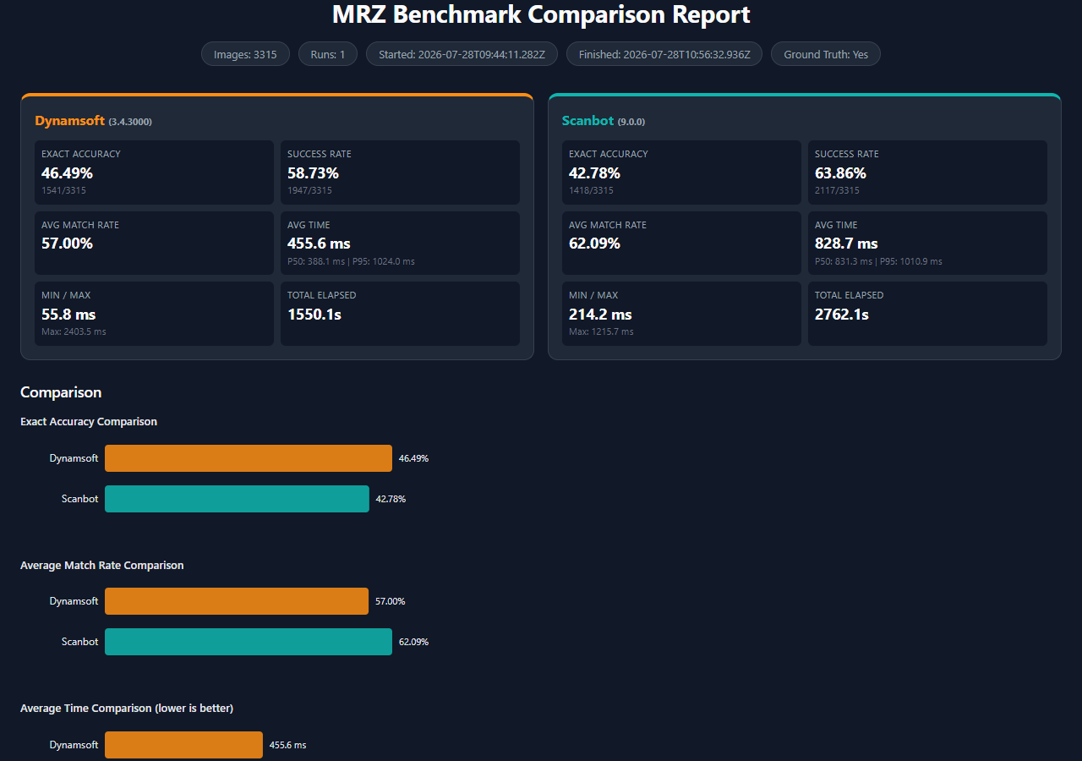
Task: Click the Exact Accuracy Comparison chart title
Action: coord(89,421)
